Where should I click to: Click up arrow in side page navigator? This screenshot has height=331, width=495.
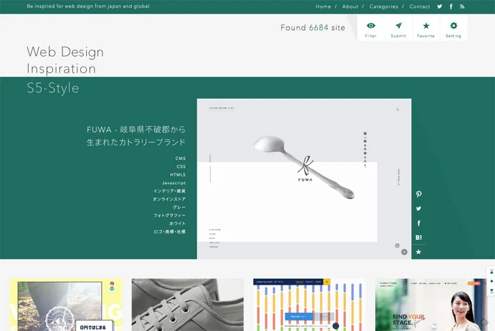[491, 272]
